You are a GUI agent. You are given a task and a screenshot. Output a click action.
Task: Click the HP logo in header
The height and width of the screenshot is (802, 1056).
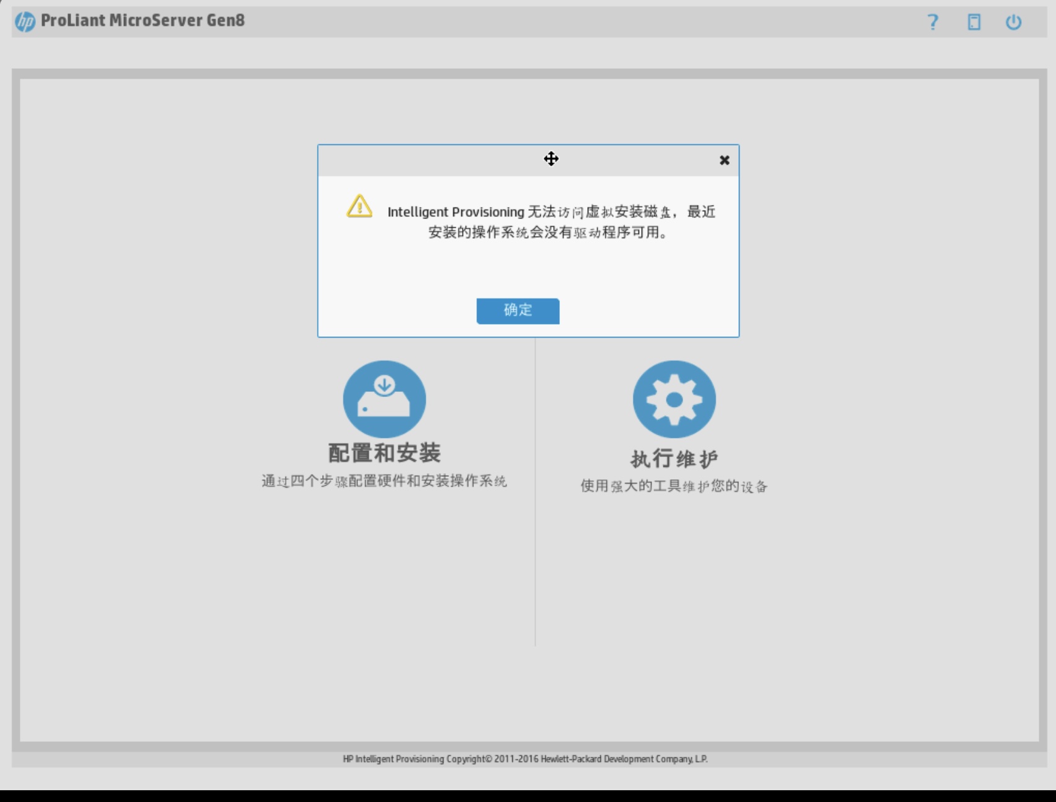25,22
